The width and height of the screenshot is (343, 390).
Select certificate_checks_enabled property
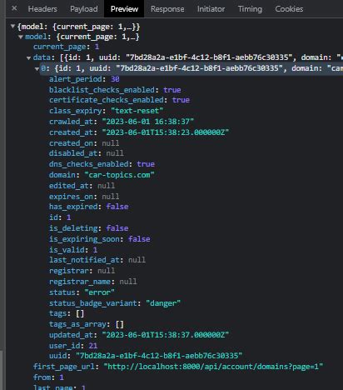(106, 100)
